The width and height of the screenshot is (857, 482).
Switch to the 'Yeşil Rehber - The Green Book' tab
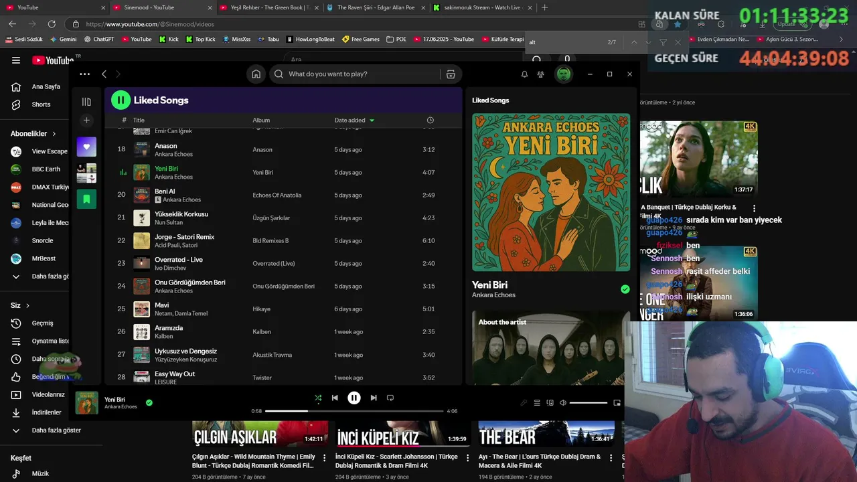click(x=270, y=7)
